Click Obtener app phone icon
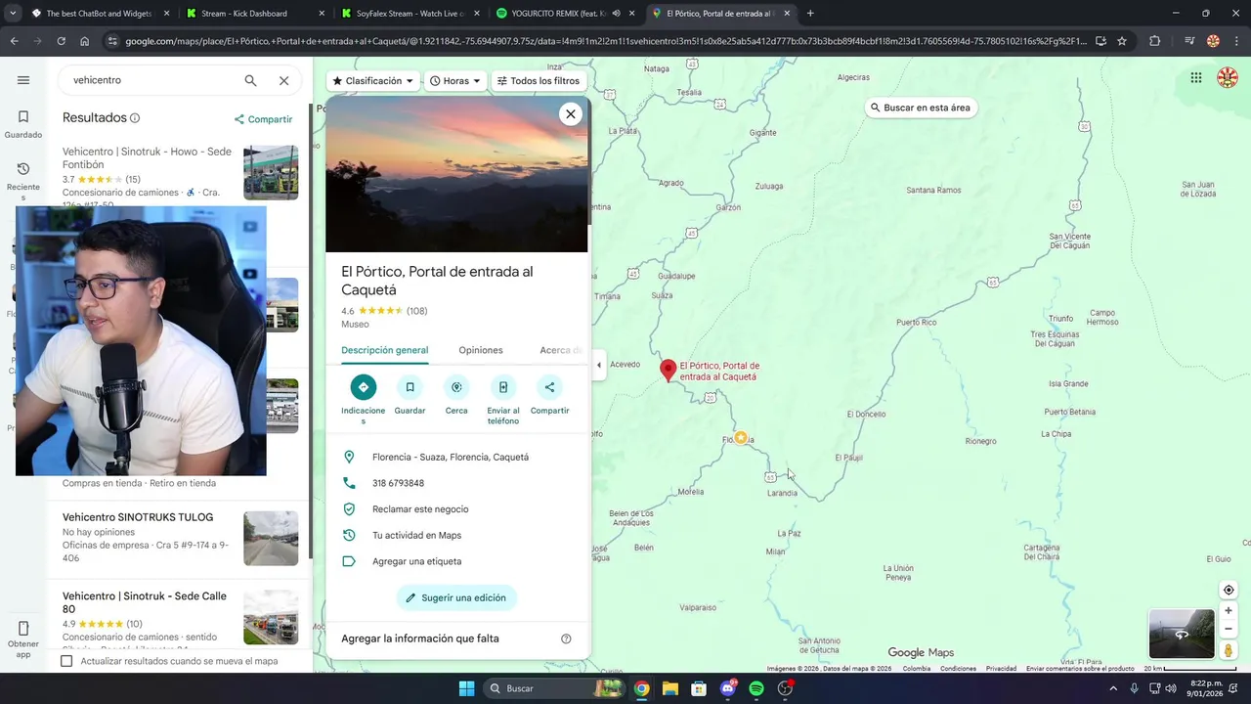Screen dimensions: 1251x704 click(x=23, y=629)
